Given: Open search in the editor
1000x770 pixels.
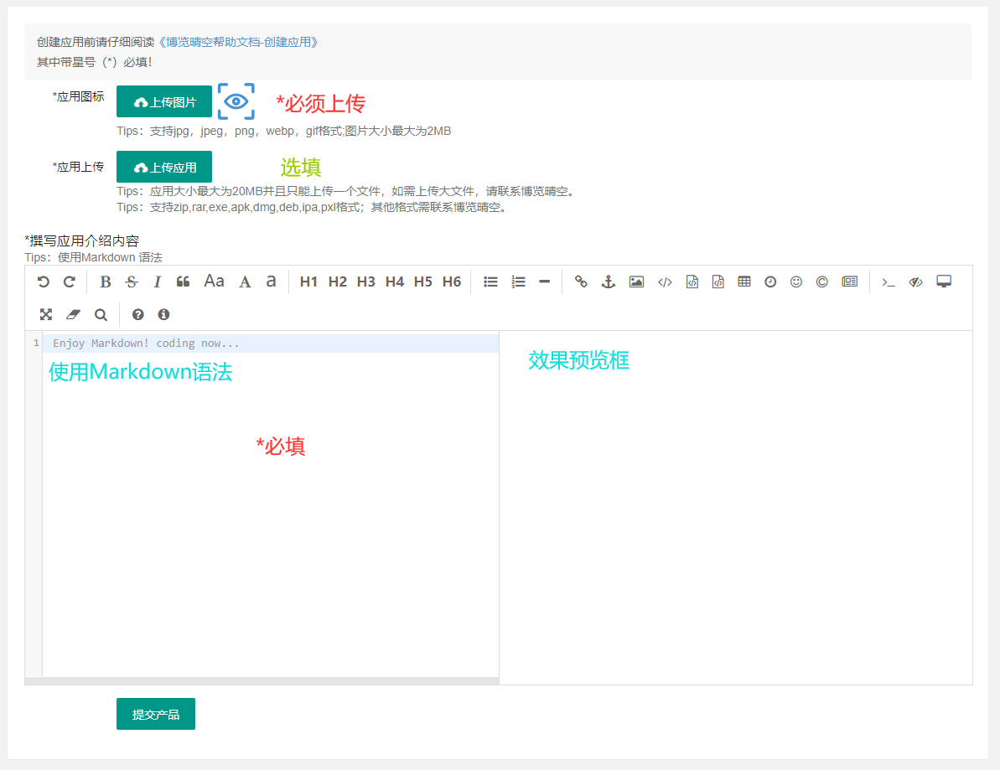Looking at the screenshot, I should click(101, 314).
